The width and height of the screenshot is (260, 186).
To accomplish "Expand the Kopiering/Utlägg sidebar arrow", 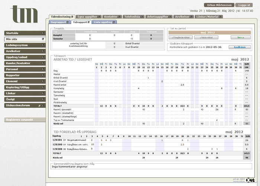I will (43, 87).
